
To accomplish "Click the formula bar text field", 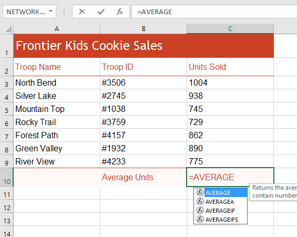I will point(214,12).
